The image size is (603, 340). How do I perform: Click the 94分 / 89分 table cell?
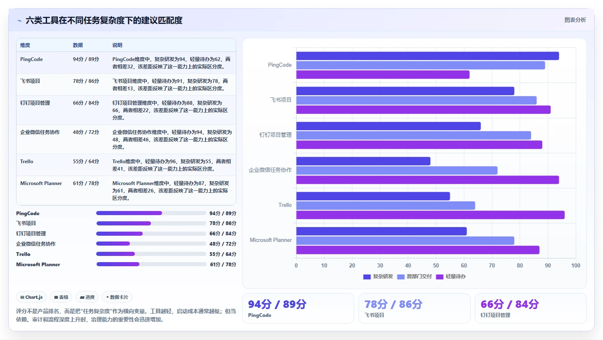click(x=86, y=59)
